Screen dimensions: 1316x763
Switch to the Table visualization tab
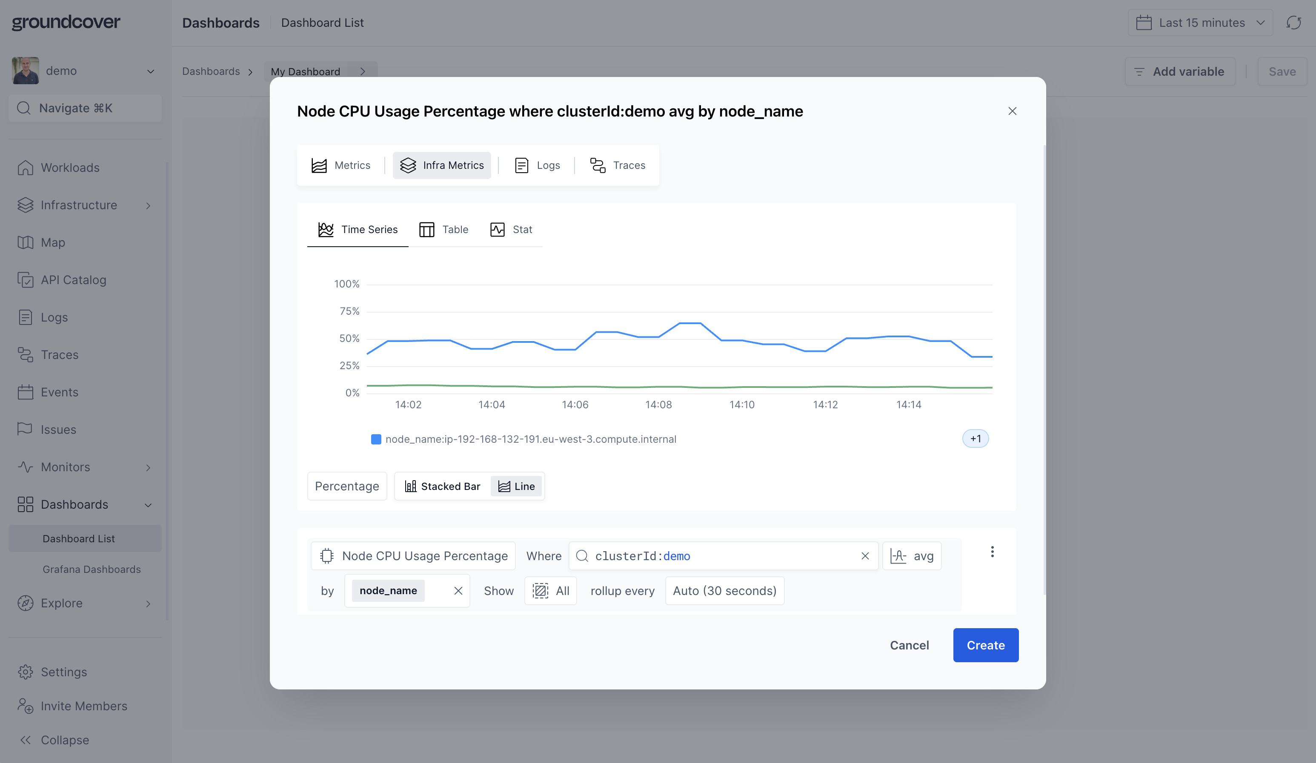pos(444,229)
